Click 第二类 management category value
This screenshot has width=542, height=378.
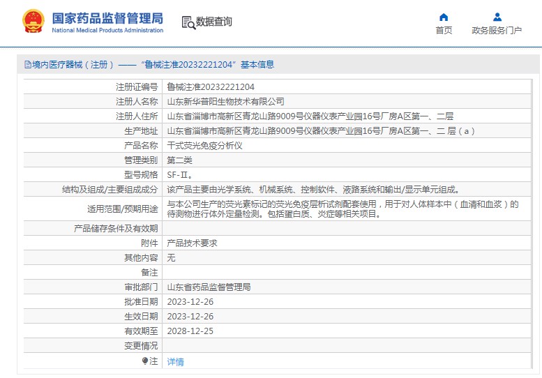(x=179, y=160)
